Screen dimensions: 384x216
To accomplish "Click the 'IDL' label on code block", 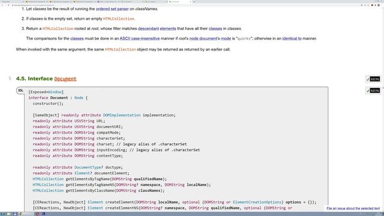I will (20, 91).
